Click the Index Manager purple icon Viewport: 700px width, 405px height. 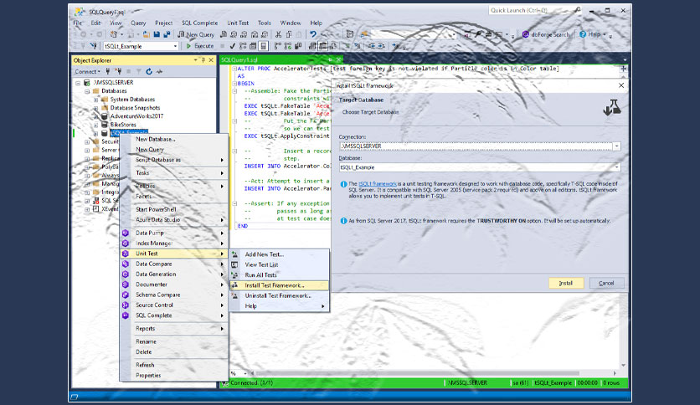pyautogui.click(x=126, y=244)
